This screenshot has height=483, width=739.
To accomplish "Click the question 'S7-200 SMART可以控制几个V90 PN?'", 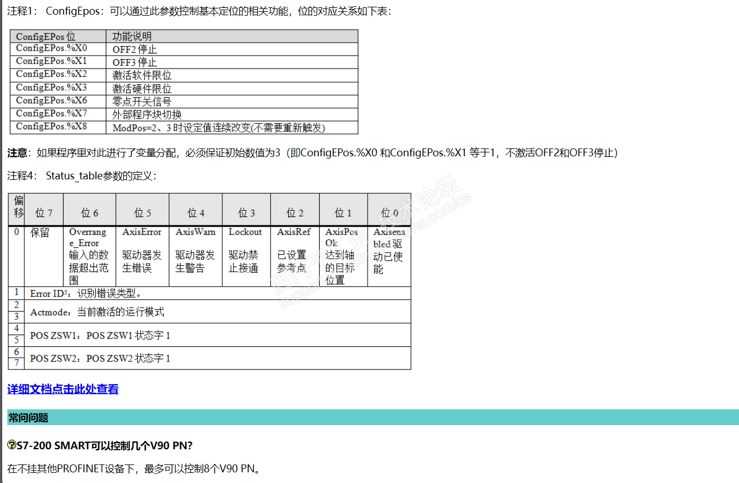I will click(105, 445).
